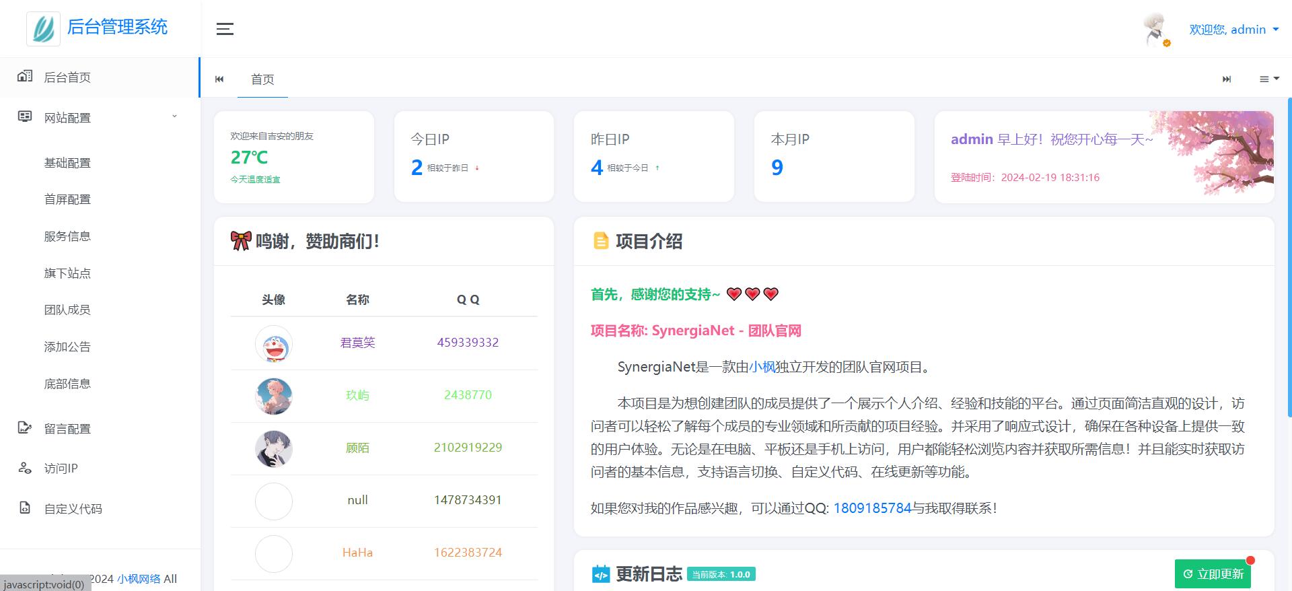Image resolution: width=1292 pixels, height=591 pixels.
Task: Click the 访问IP user icon
Action: click(25, 468)
